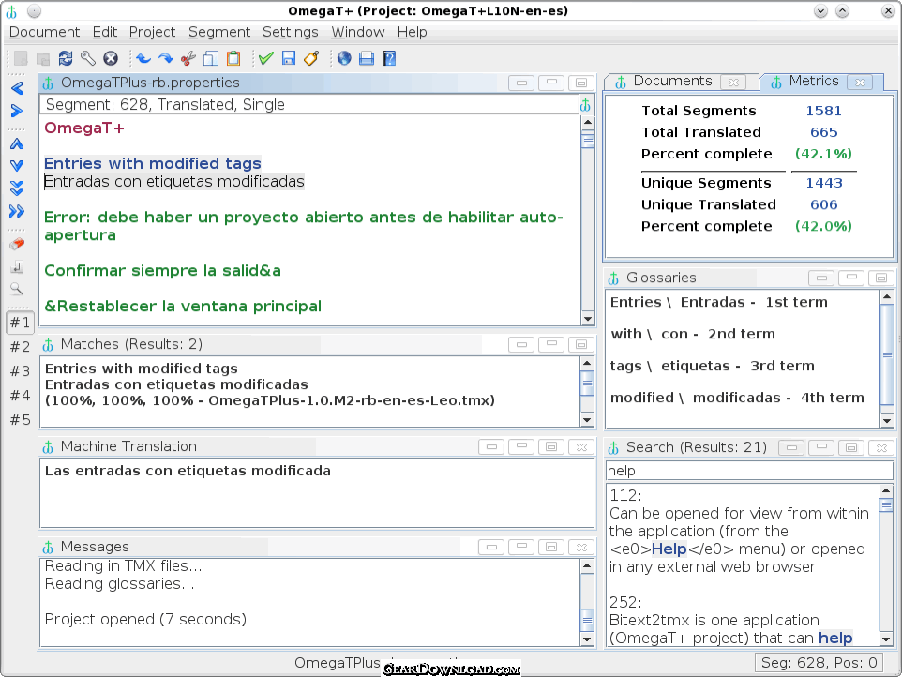
Task: Go to next segment with right chevron
Action: pyautogui.click(x=17, y=111)
